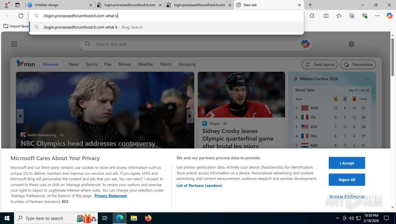Image resolution: width=396 pixels, height=224 pixels.
Task: Open the Watch feed tab
Action: (166, 64)
